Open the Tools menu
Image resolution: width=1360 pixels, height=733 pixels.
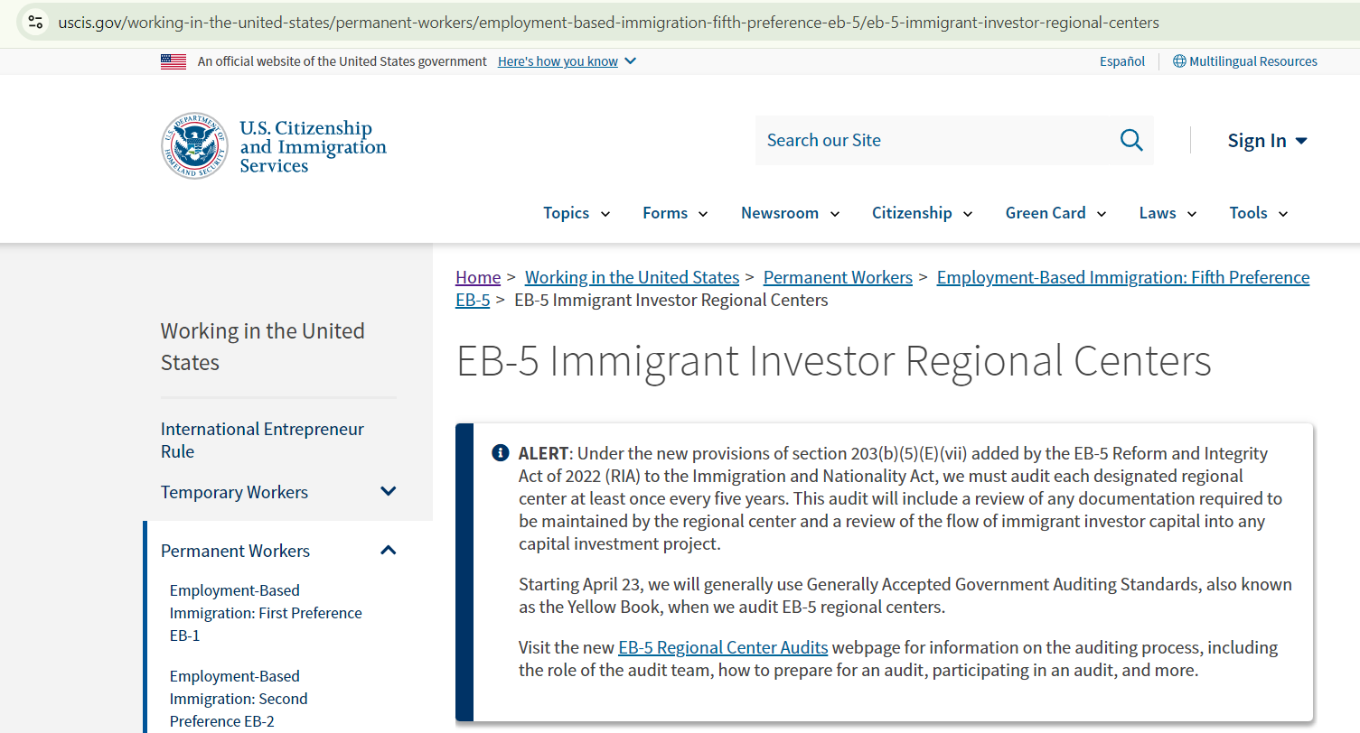[x=1258, y=213]
